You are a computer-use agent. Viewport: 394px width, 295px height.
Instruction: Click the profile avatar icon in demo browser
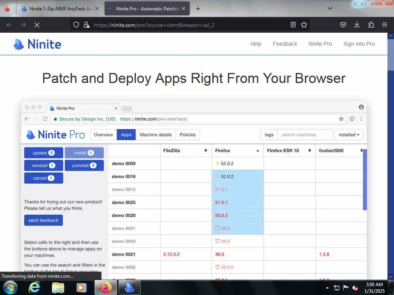coord(361,107)
